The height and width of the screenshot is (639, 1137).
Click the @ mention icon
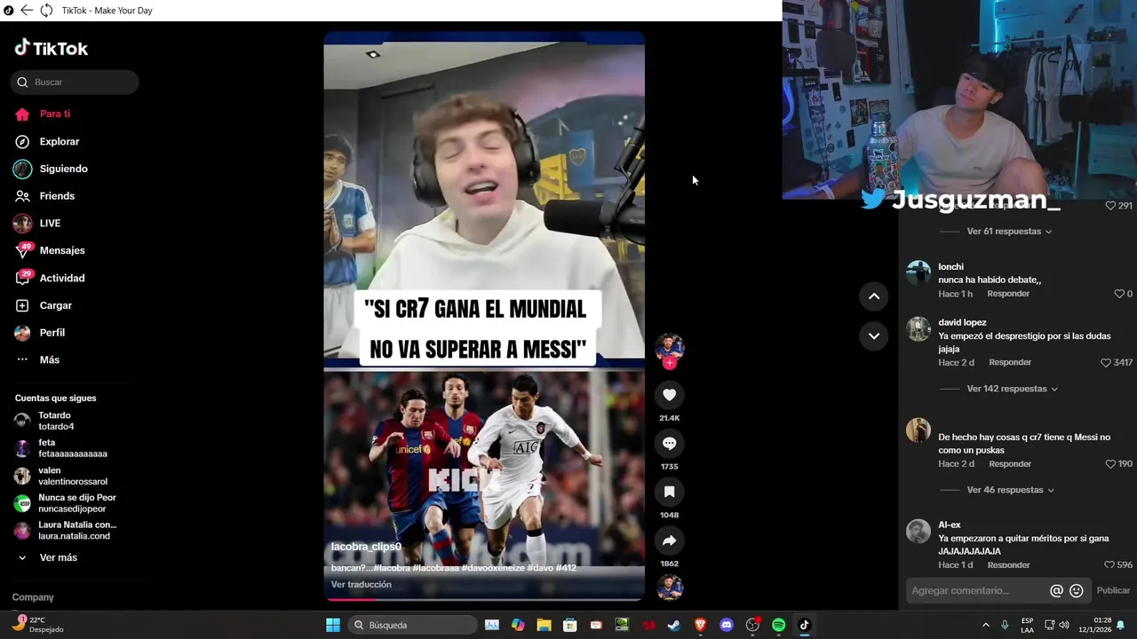[x=1056, y=590]
